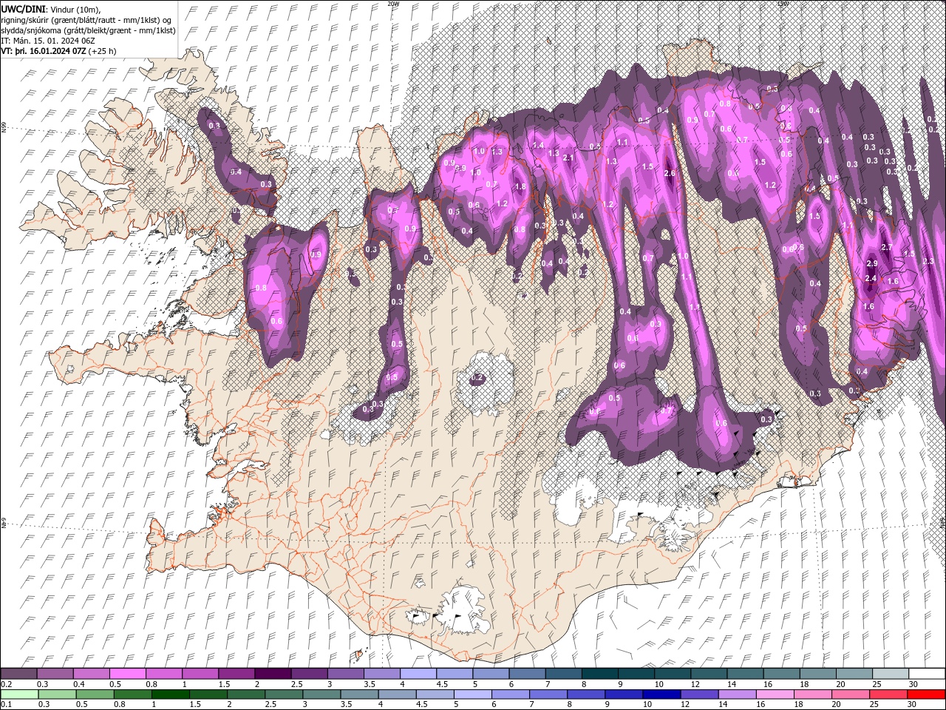Viewport: 946px width, 710px height.
Task: Click the snow scale swatch between 6 and 7
Action: [526, 674]
